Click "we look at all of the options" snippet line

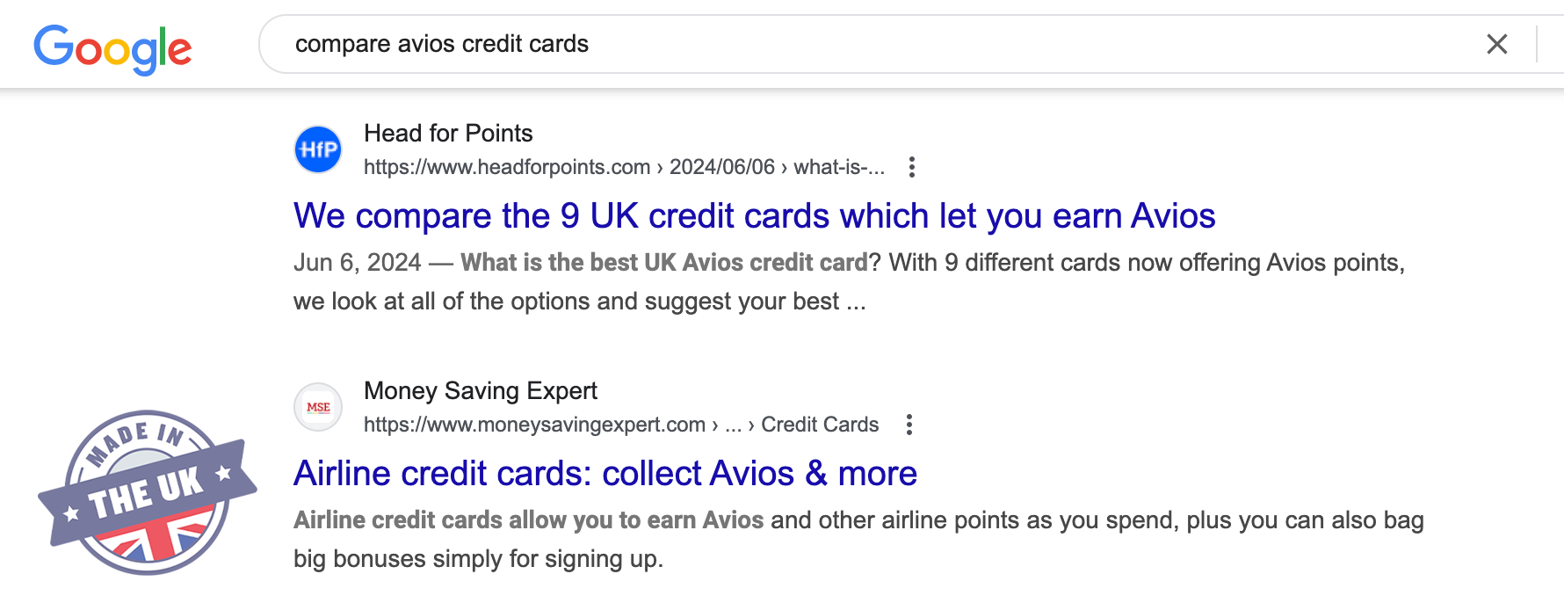579,301
